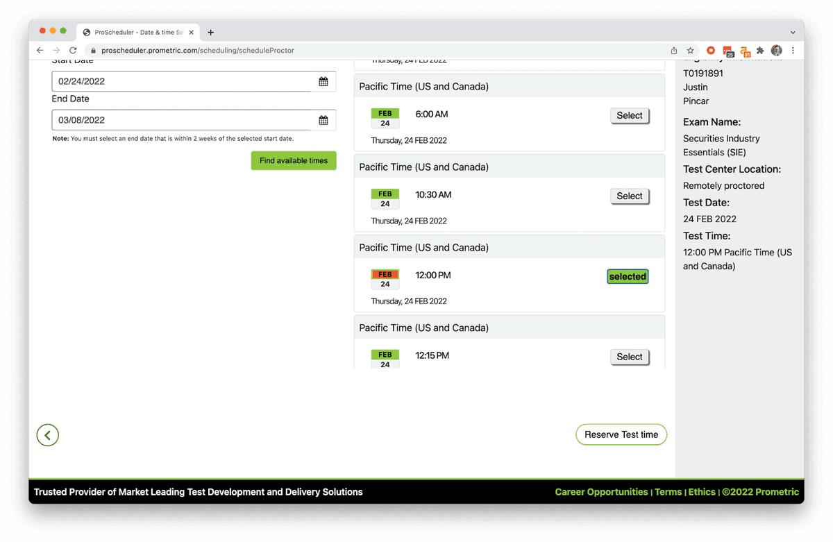The height and width of the screenshot is (542, 833).
Task: Click the green back arrow circle
Action: tap(48, 435)
